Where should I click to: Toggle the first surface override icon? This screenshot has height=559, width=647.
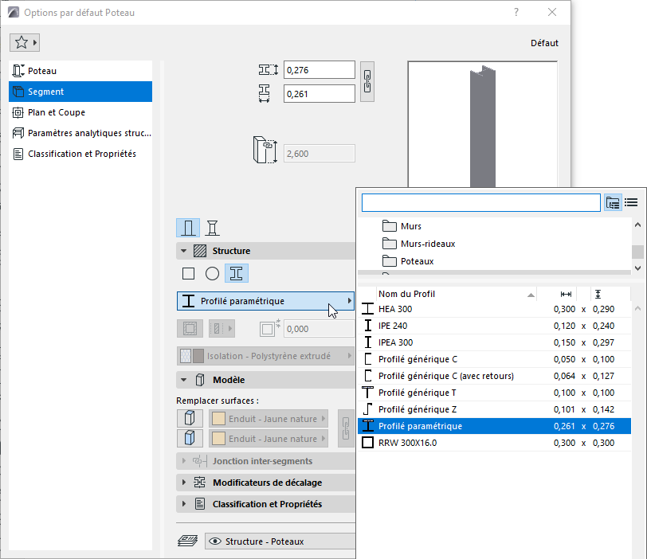(x=190, y=418)
